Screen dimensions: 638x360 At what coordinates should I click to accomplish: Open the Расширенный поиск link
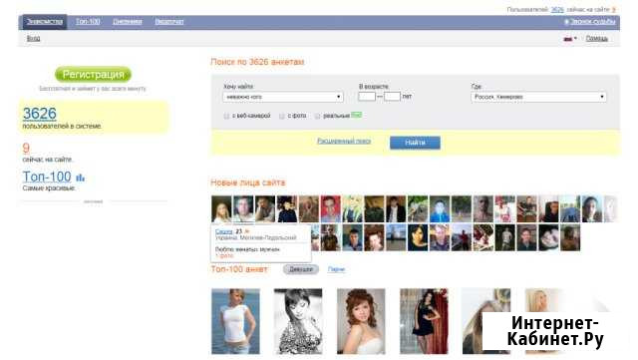coord(344,141)
